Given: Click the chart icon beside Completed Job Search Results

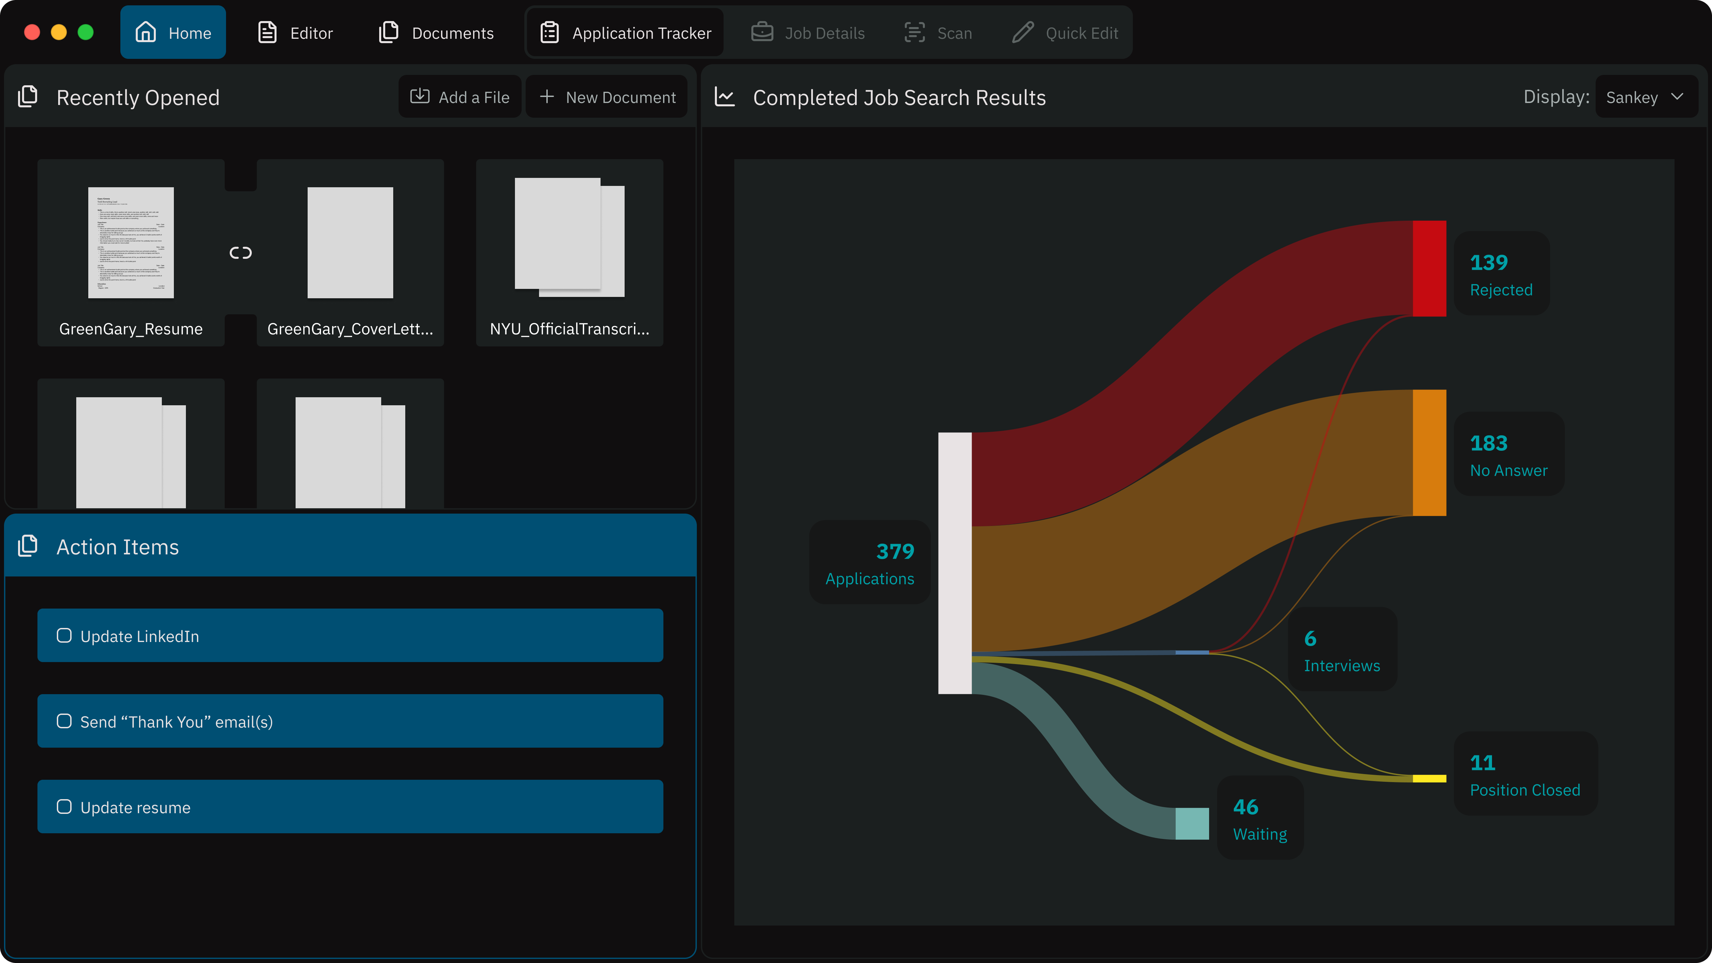Looking at the screenshot, I should point(724,96).
